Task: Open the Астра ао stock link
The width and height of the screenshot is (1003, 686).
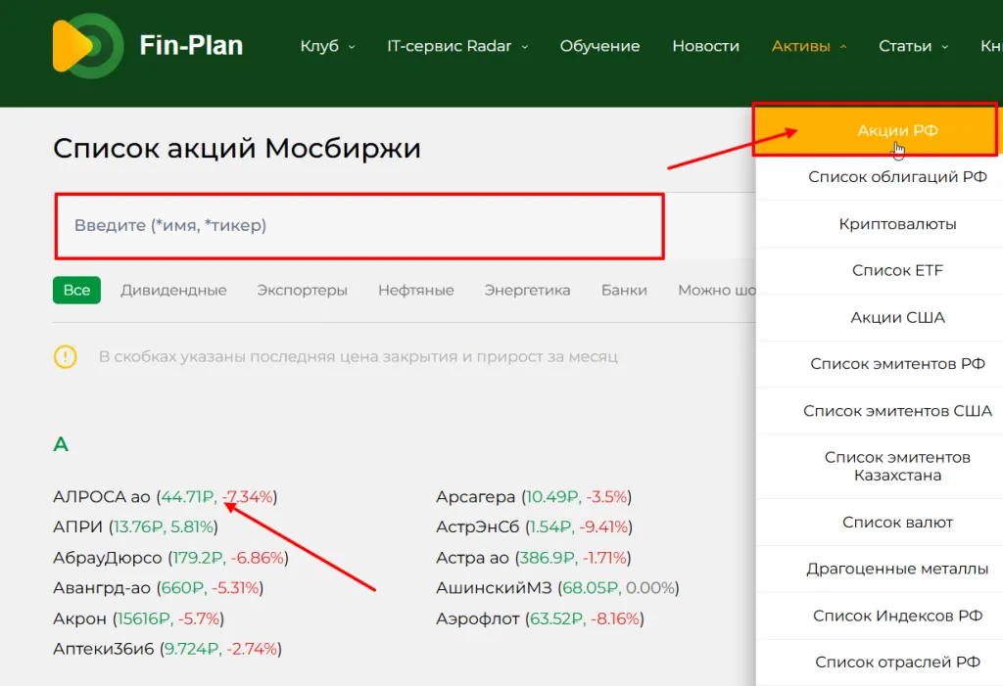Action: coord(472,558)
